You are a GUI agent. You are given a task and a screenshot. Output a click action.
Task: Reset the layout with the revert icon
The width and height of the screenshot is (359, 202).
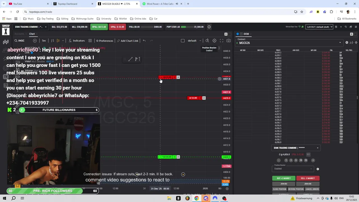click(346, 27)
